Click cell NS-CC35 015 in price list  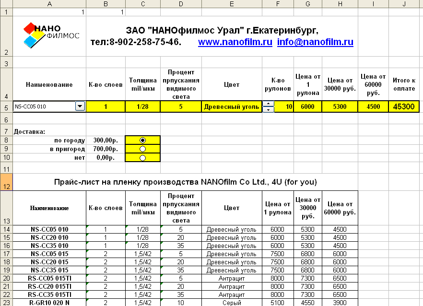pyautogui.click(x=49, y=270)
